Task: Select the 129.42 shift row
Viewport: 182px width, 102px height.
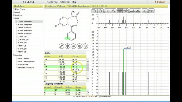Action: point(65,79)
